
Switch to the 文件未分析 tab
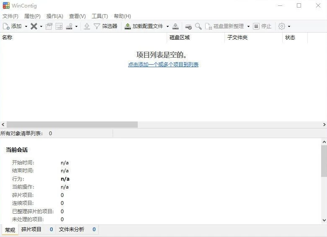point(72,229)
